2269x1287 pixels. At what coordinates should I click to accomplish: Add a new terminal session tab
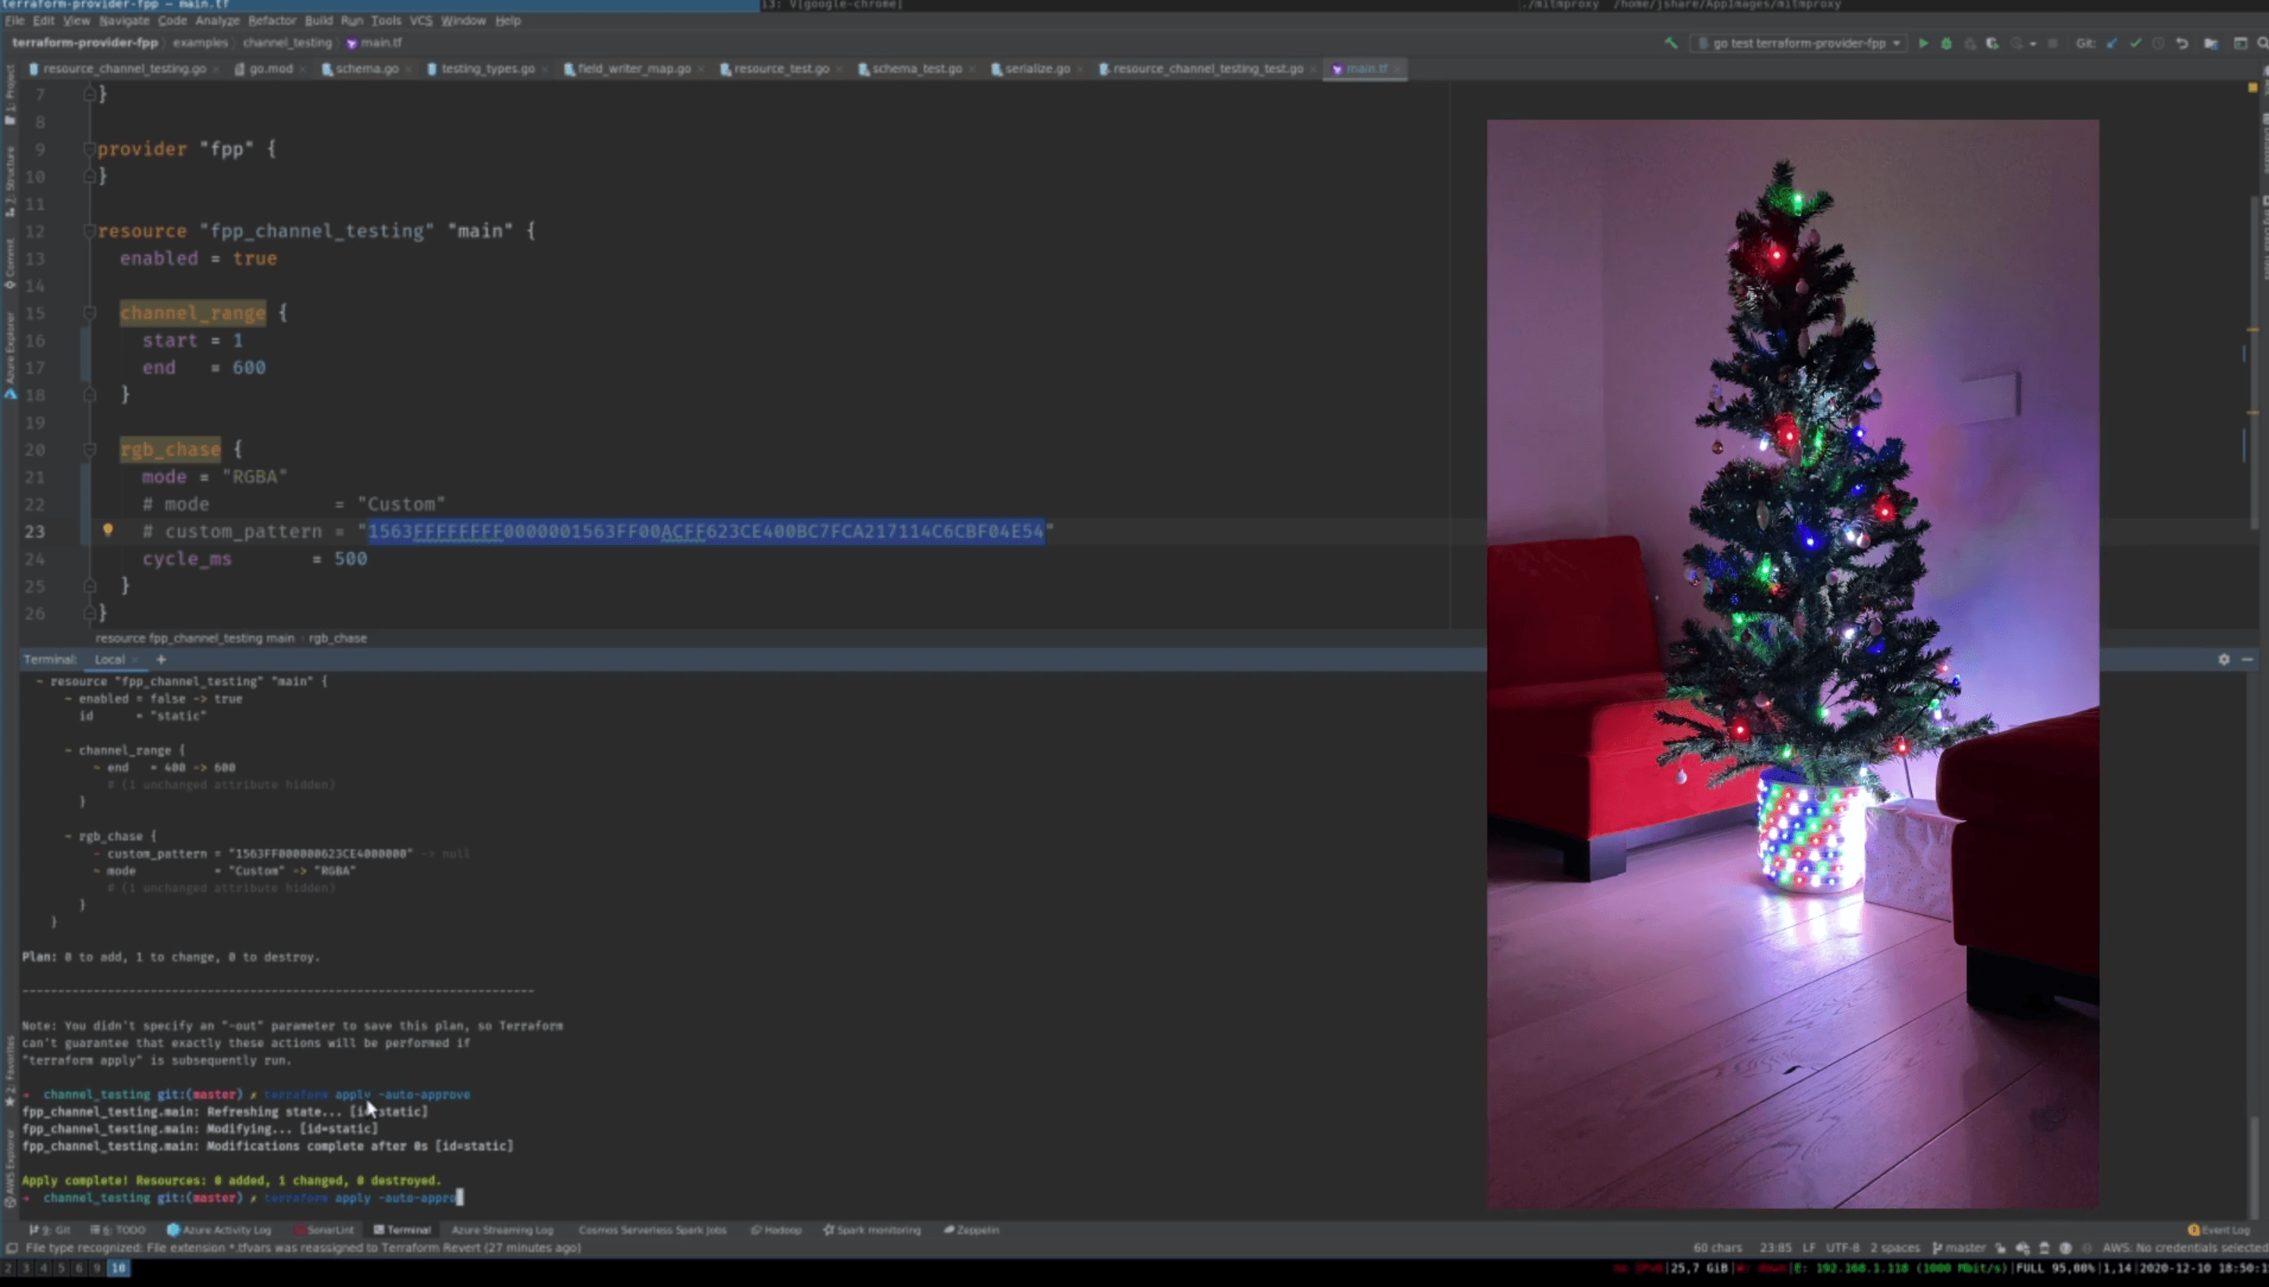click(161, 659)
